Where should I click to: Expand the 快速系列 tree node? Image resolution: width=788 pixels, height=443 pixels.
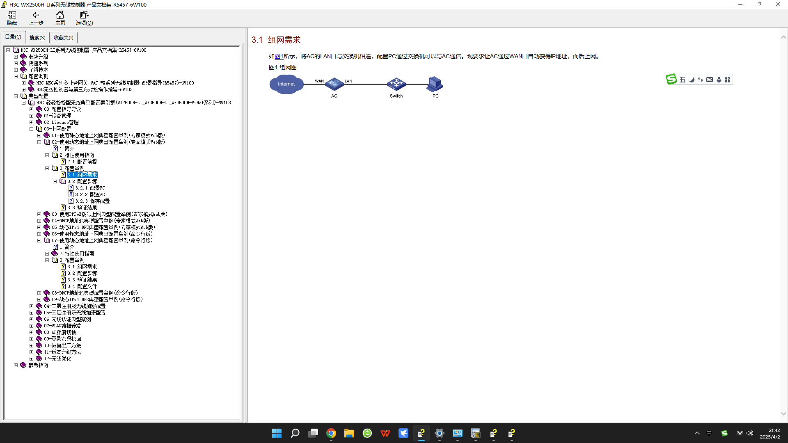[16, 63]
